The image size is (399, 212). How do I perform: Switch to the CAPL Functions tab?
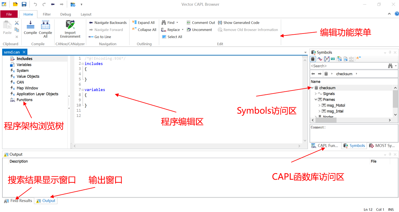pyautogui.click(x=325, y=146)
